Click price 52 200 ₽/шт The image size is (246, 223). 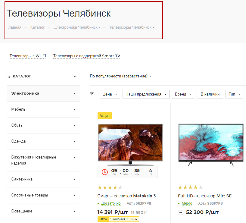click(202, 212)
